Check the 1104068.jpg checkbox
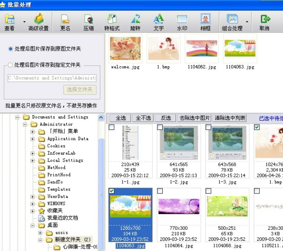Screen dimensions: 283x251 tap(208, 191)
